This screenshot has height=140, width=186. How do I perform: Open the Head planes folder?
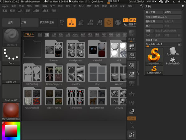point(76,51)
